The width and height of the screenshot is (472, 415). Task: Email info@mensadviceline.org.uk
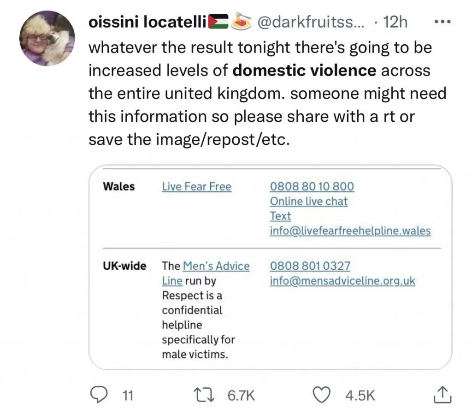coord(342,281)
